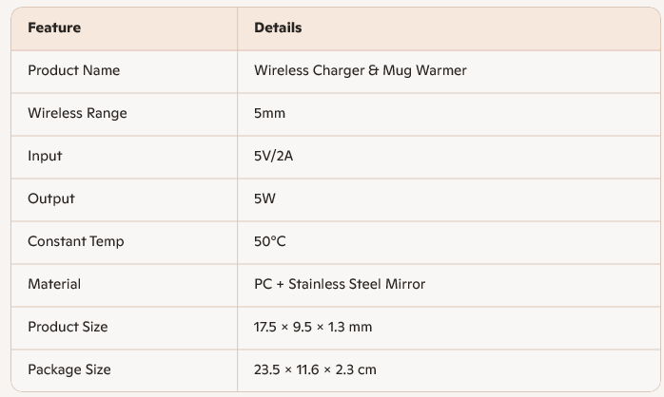664x397 pixels.
Task: Select the Constant Temp label cell
Action: click(76, 241)
